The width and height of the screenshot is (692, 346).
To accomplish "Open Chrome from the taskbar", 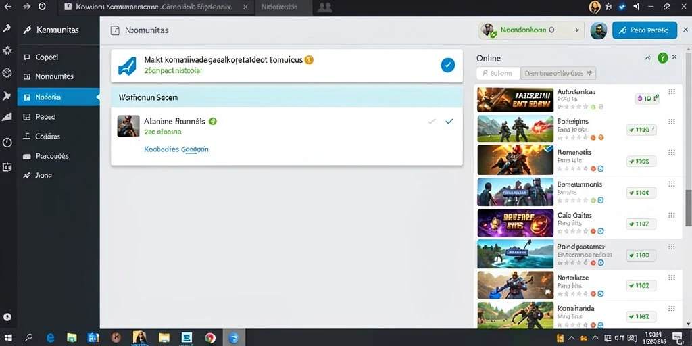I will click(210, 338).
